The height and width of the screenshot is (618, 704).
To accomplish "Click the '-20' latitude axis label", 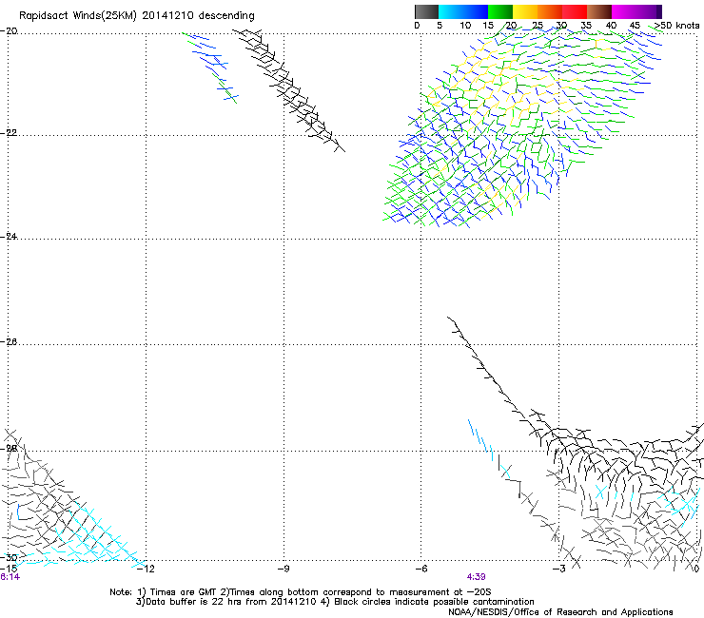I will click(x=9, y=31).
